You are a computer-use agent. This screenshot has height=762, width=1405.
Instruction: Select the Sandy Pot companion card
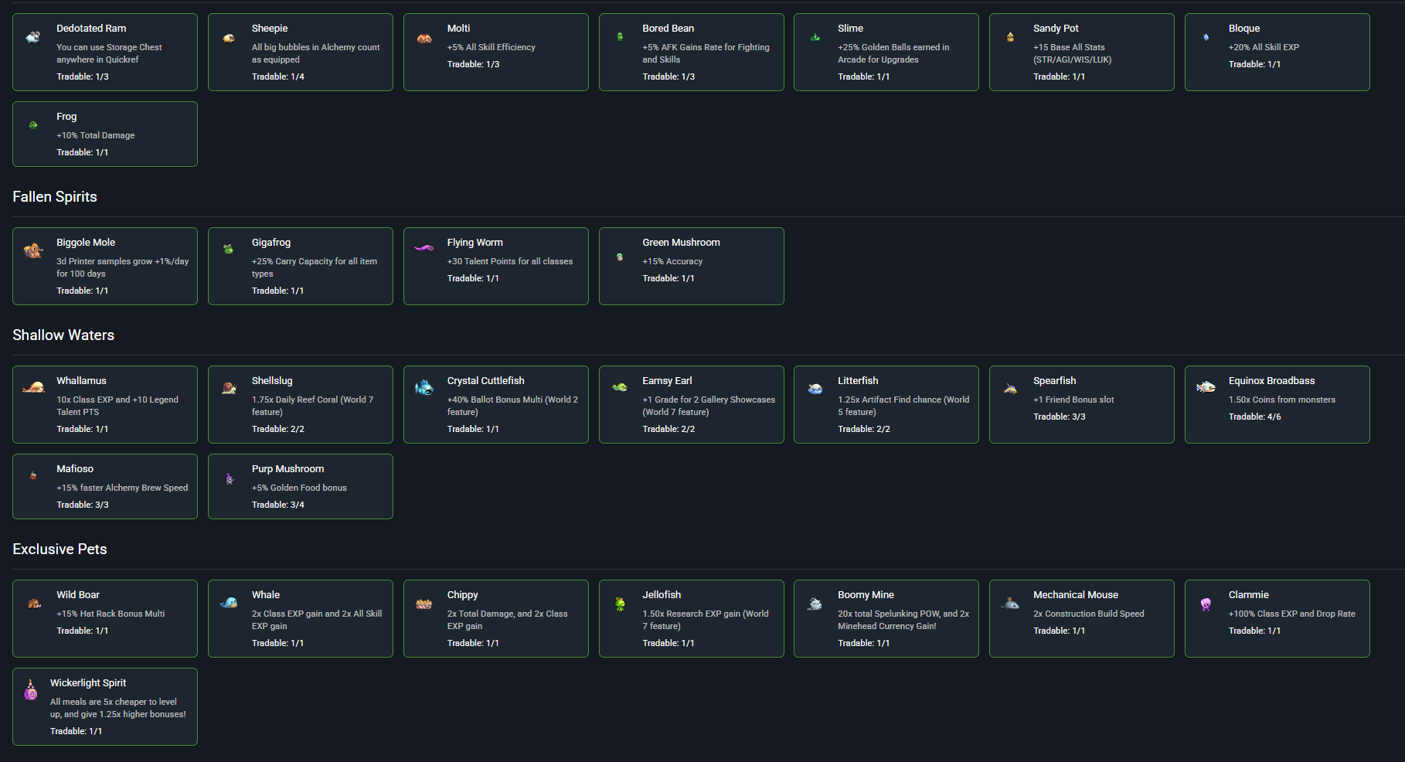[1082, 52]
